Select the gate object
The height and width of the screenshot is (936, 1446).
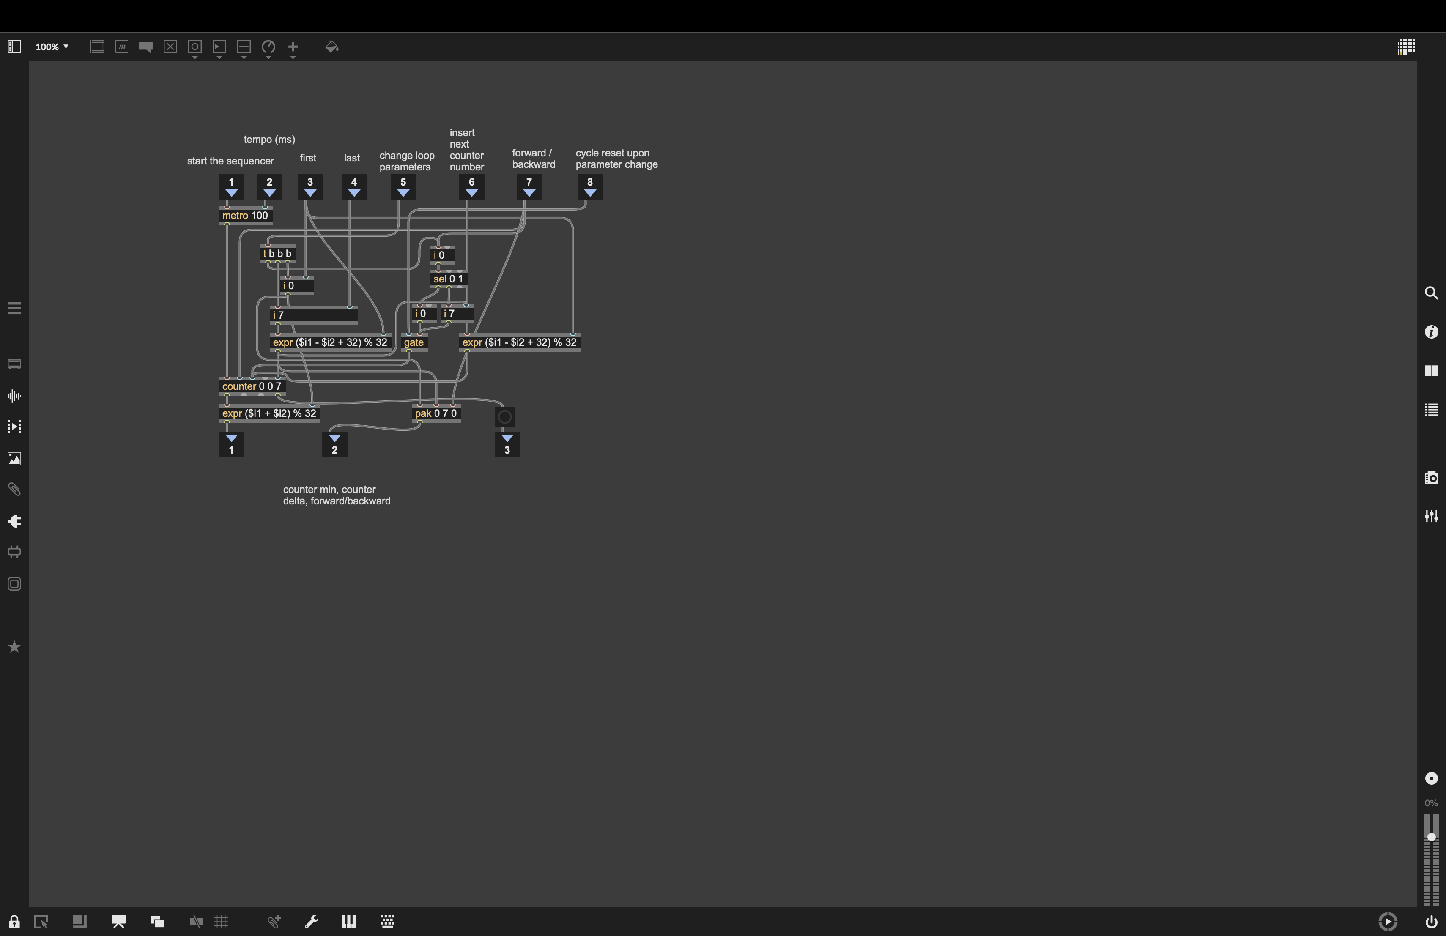414,342
